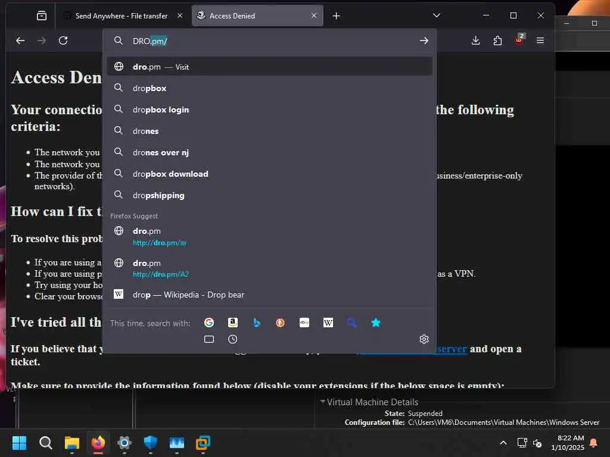Screen dimensions: 610x457
Task: Open the Extensions puzzle icon
Action: [497, 40]
